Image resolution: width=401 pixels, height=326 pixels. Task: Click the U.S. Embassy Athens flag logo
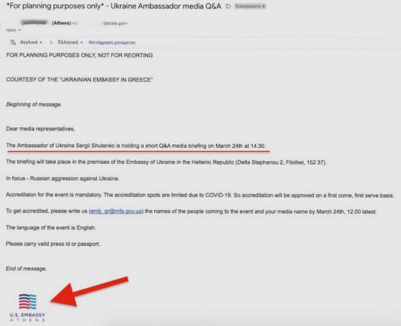point(27,301)
